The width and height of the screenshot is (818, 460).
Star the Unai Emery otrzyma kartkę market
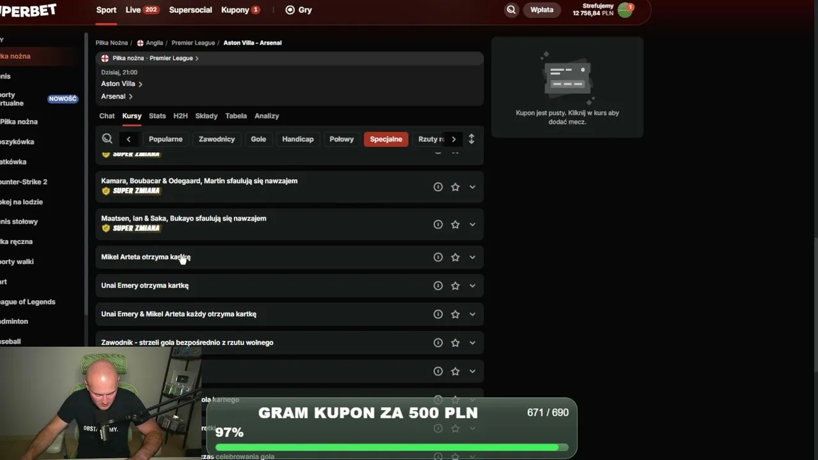coord(455,286)
